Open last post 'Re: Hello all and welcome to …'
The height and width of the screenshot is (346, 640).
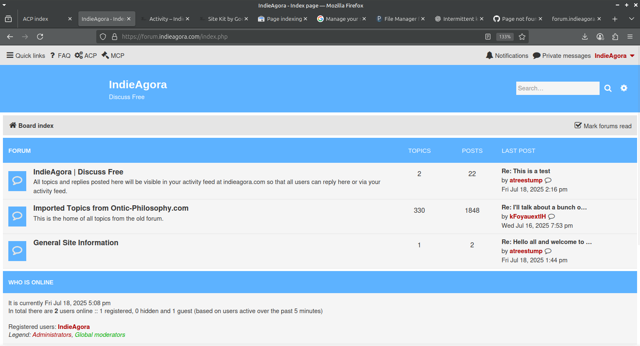(x=547, y=242)
